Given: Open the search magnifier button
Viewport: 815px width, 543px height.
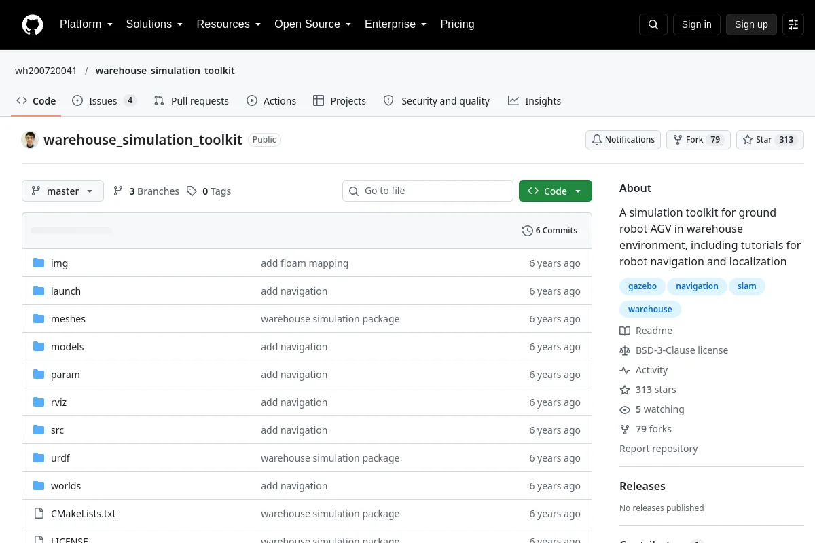Looking at the screenshot, I should click(653, 24).
